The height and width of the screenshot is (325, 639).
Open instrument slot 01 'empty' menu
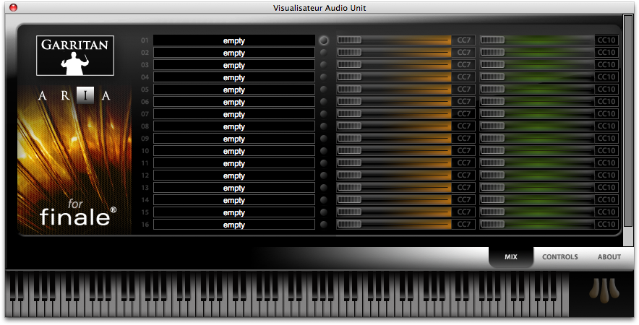[x=233, y=40]
